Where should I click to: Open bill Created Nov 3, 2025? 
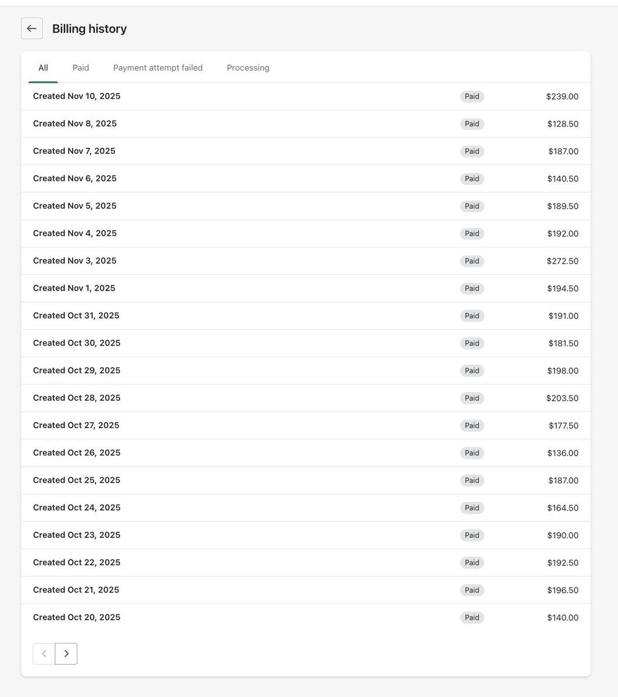pos(306,261)
